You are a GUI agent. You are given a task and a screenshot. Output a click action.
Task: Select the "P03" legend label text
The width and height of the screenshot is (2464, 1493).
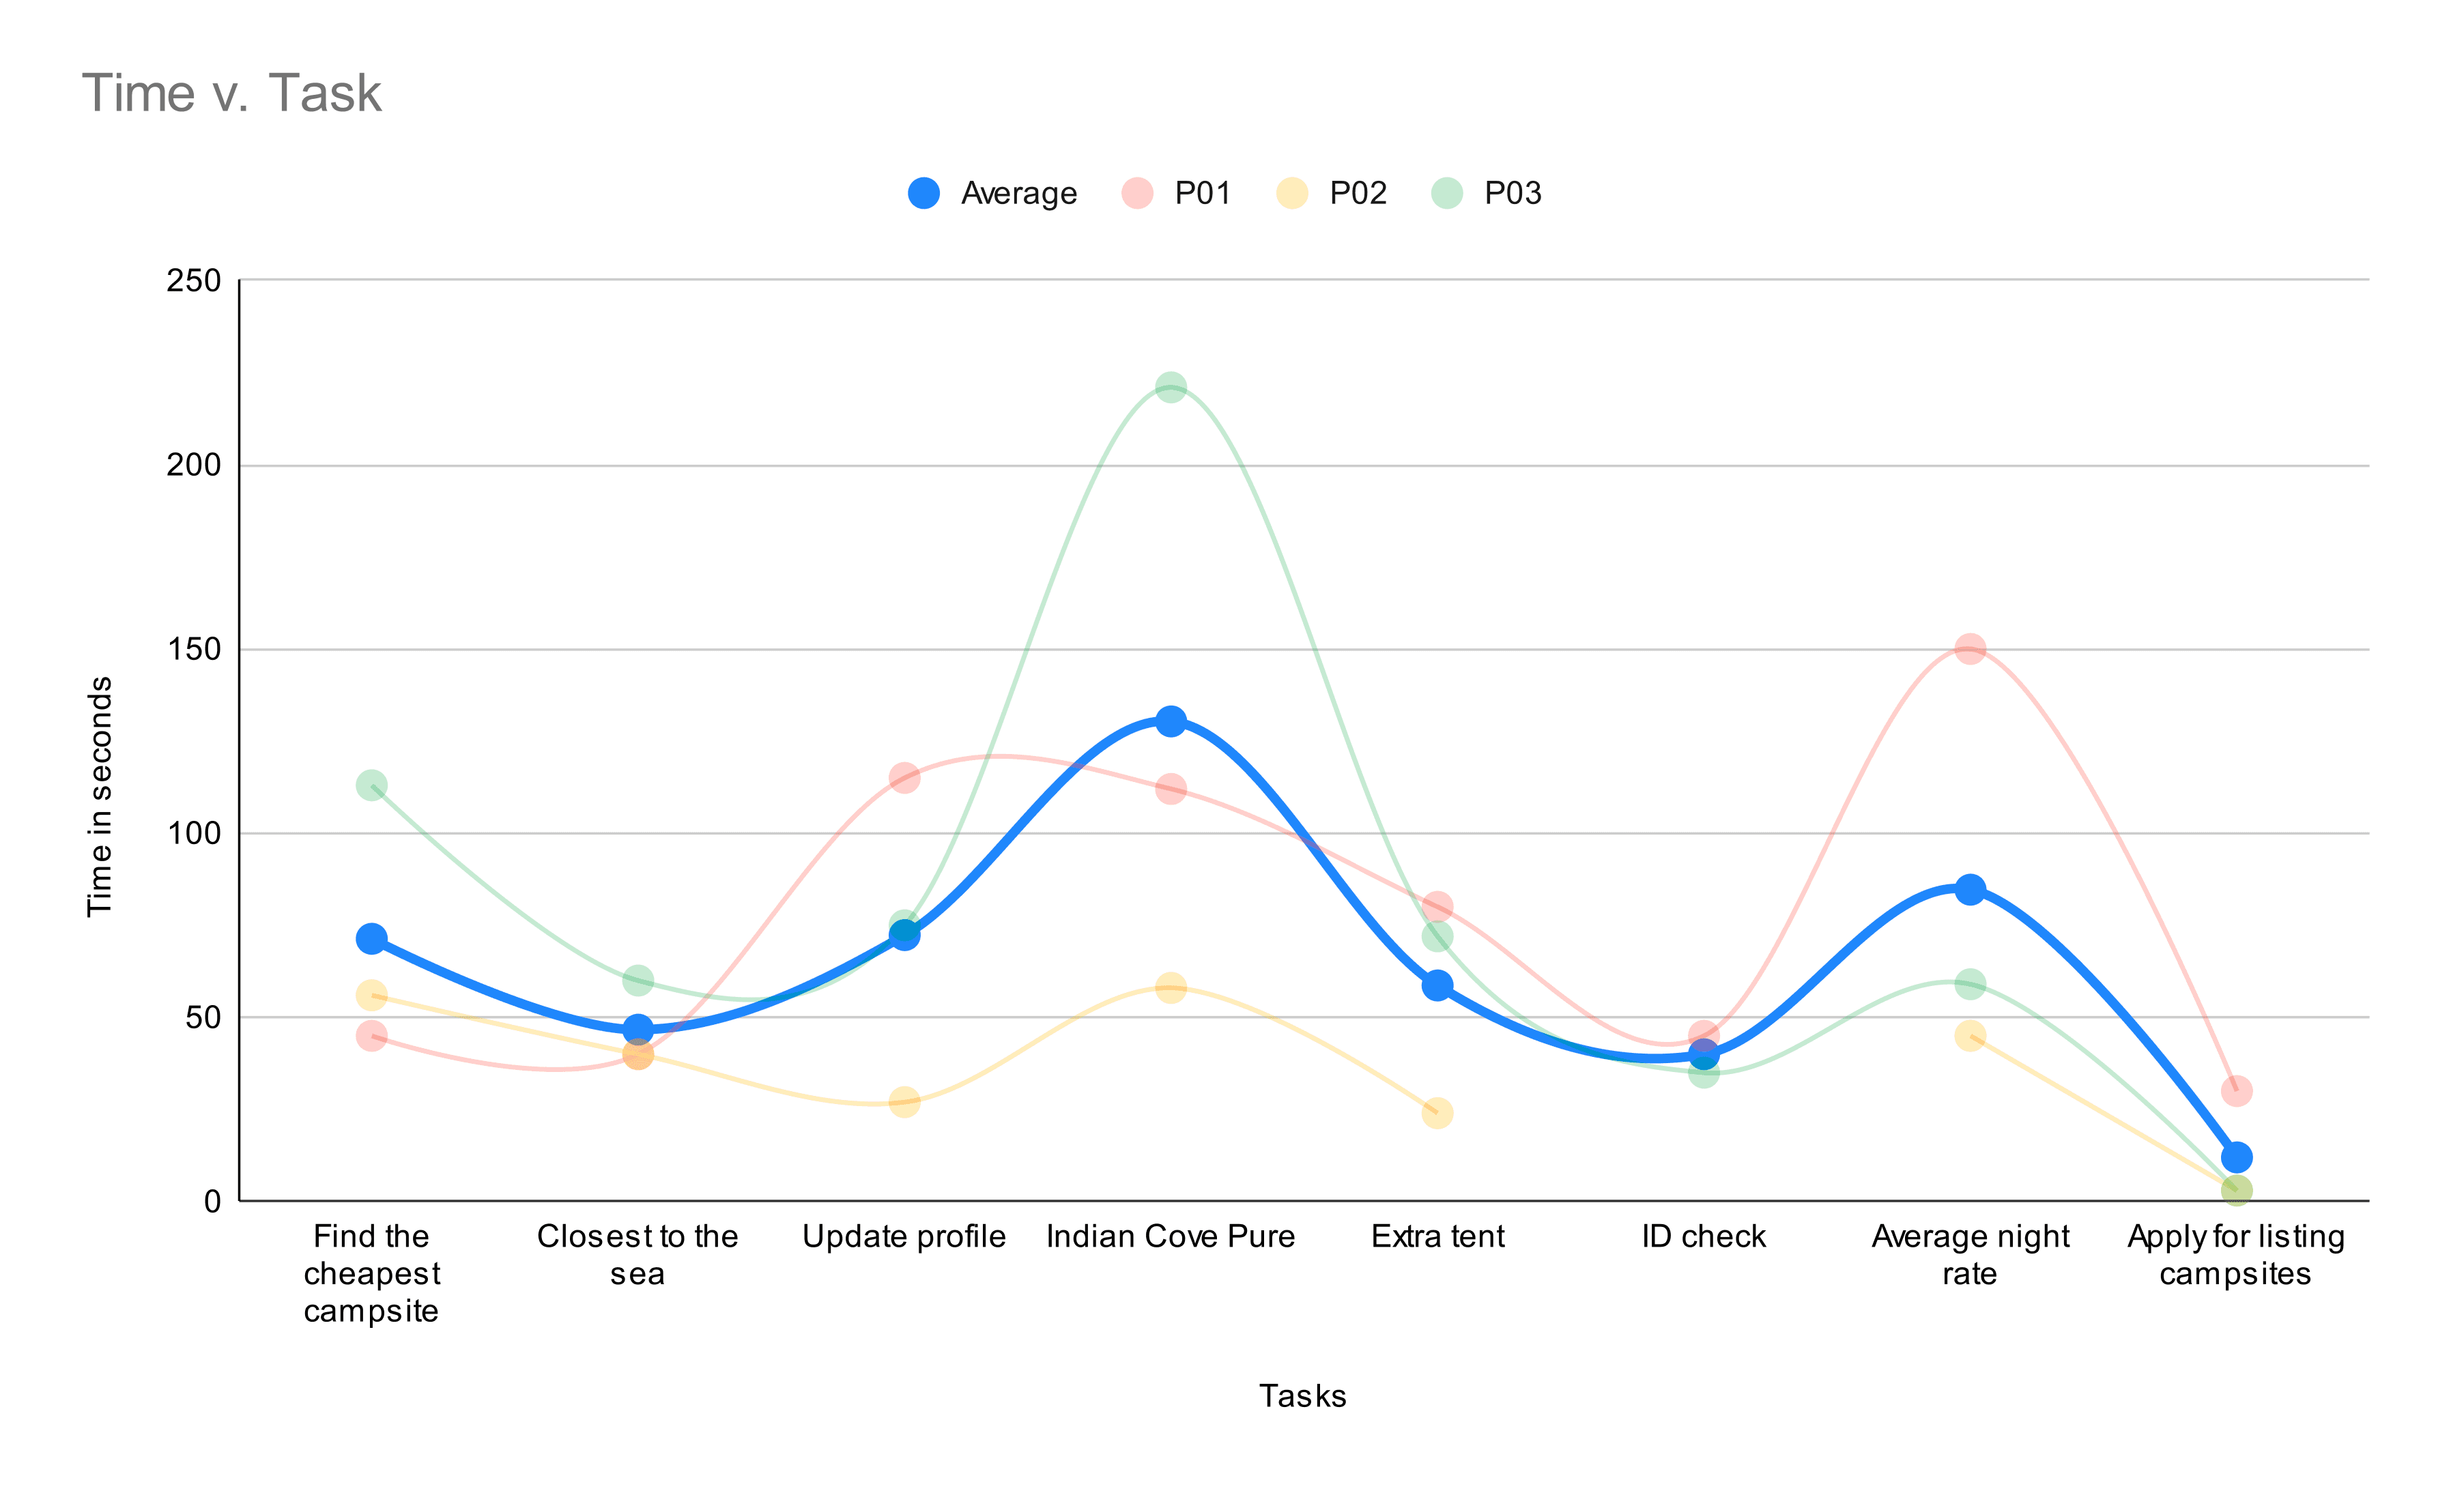click(x=1512, y=193)
